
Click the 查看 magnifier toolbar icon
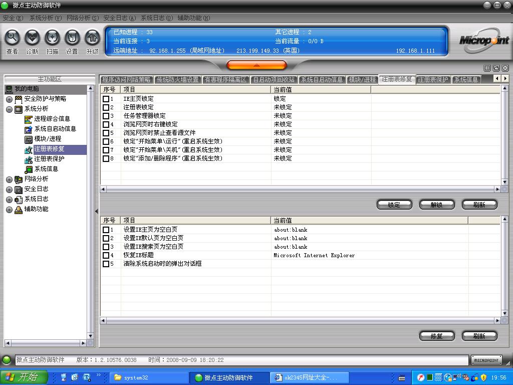tap(12, 38)
